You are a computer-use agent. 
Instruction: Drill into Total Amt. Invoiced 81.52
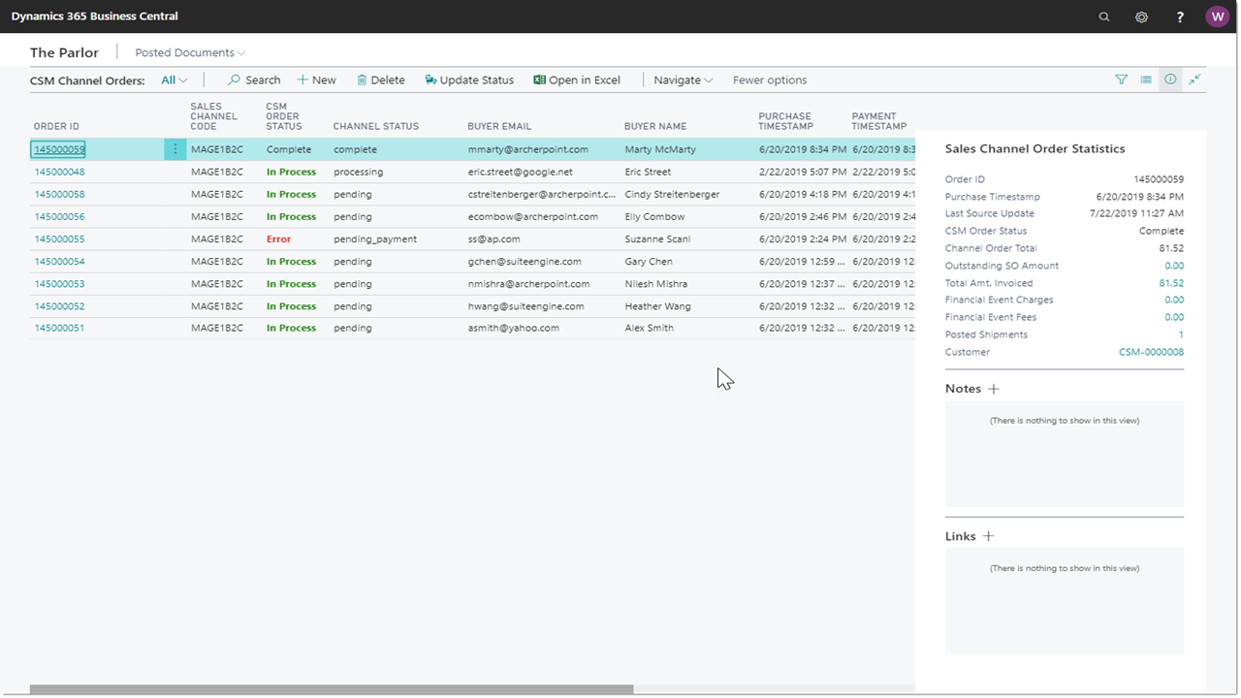pyautogui.click(x=1171, y=283)
